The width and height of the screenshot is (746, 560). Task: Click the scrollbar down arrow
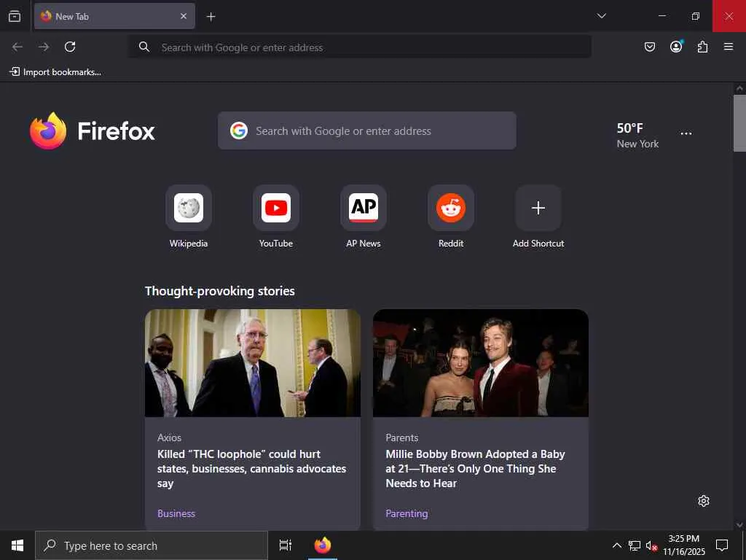(739, 525)
